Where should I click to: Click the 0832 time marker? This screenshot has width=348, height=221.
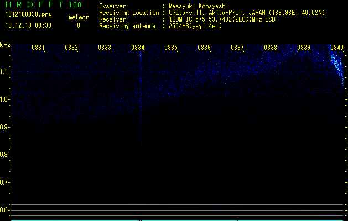click(x=71, y=48)
